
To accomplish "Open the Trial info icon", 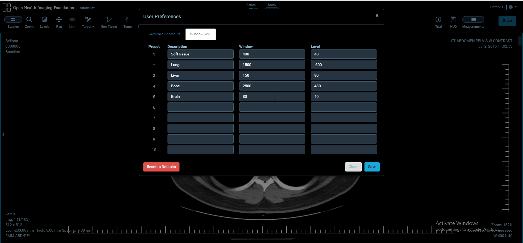I will (438, 20).
